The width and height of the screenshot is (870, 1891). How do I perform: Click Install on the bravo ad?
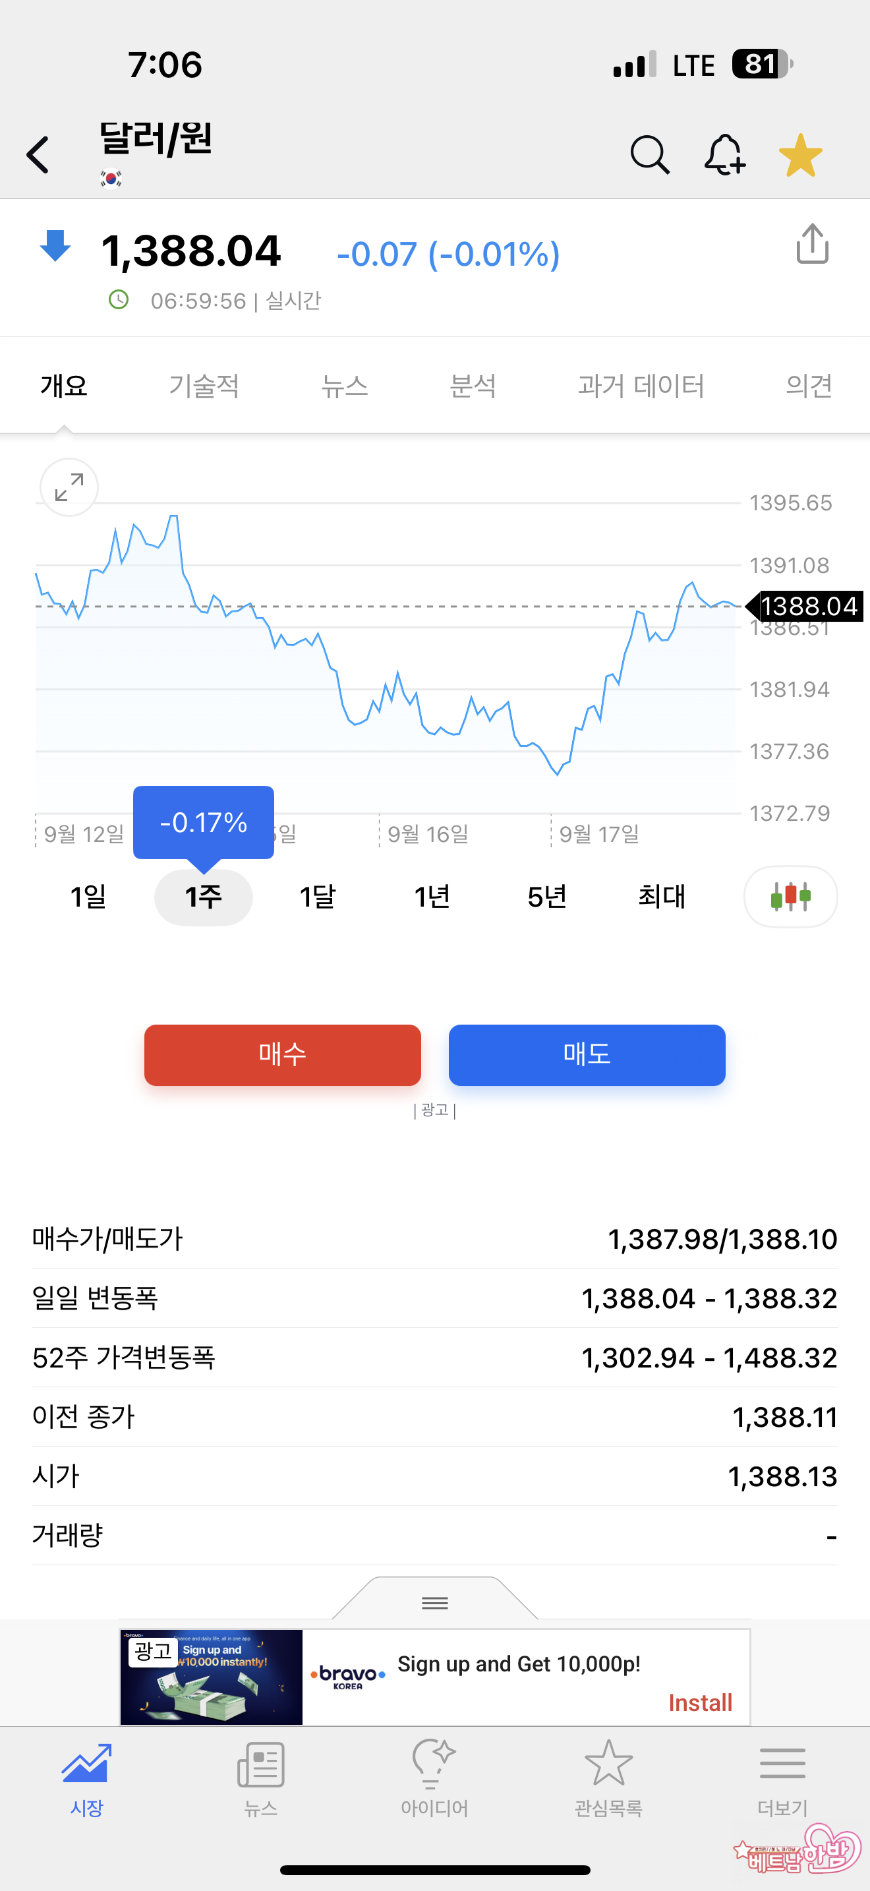[x=700, y=1702]
